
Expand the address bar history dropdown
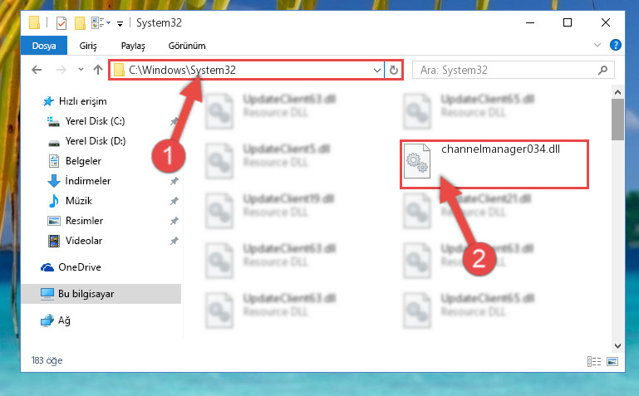pyautogui.click(x=377, y=70)
